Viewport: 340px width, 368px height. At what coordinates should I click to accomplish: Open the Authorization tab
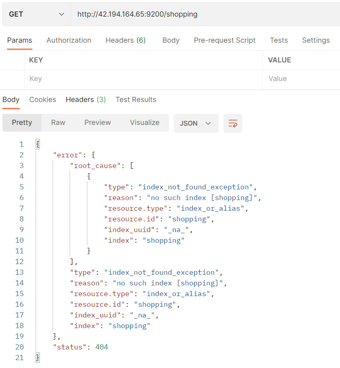(69, 40)
